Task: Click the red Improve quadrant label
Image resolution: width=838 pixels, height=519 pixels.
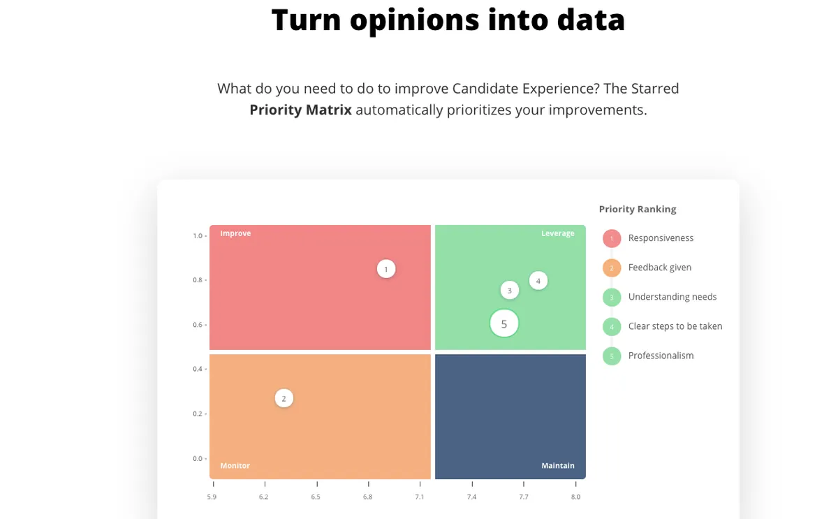Action: (235, 233)
